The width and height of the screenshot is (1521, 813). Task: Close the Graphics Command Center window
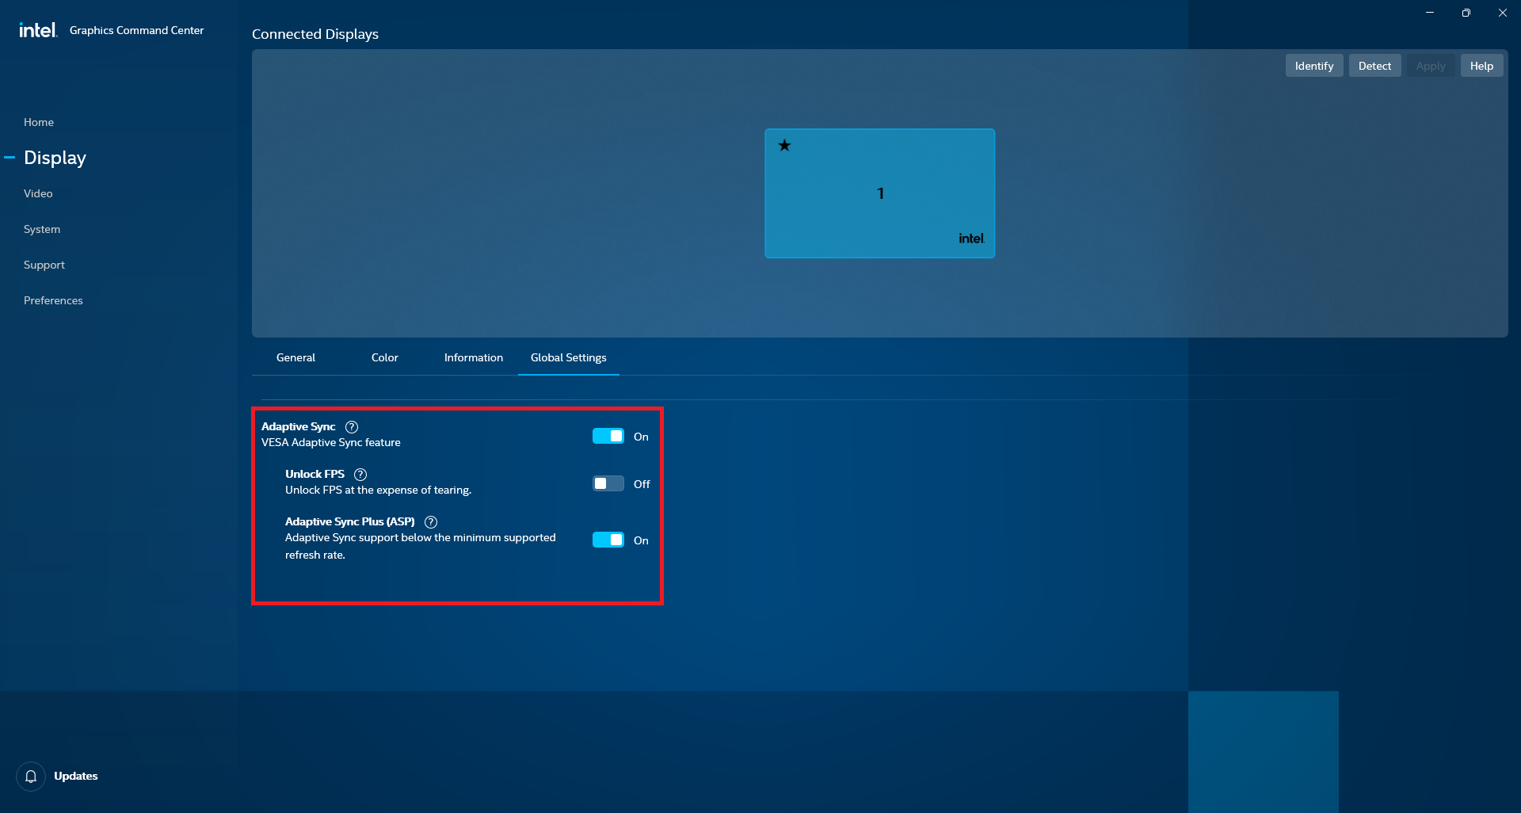1503,13
